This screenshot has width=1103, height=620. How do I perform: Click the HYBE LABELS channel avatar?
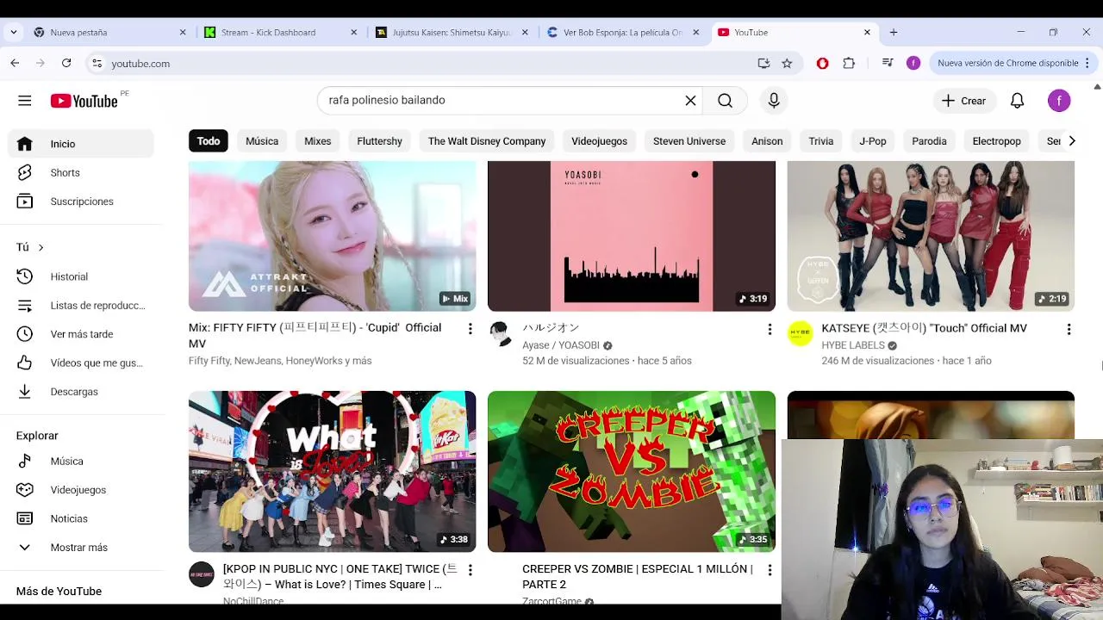point(800,333)
